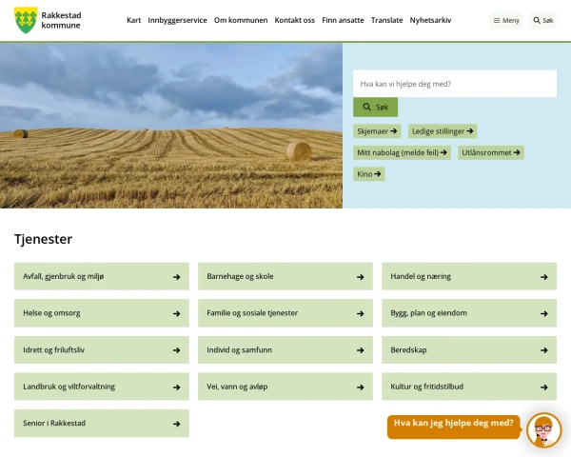Navigate to Innbyggerservice in top menu
571x457 pixels.
point(177,20)
